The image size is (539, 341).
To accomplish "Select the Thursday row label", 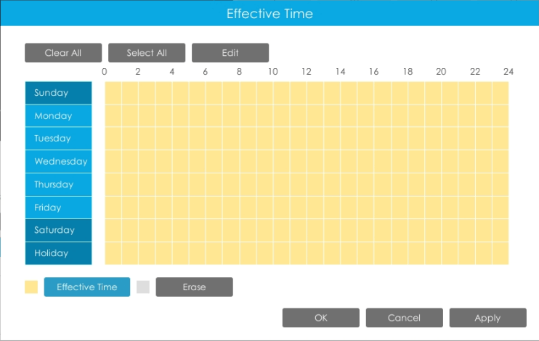I will pyautogui.click(x=58, y=184).
